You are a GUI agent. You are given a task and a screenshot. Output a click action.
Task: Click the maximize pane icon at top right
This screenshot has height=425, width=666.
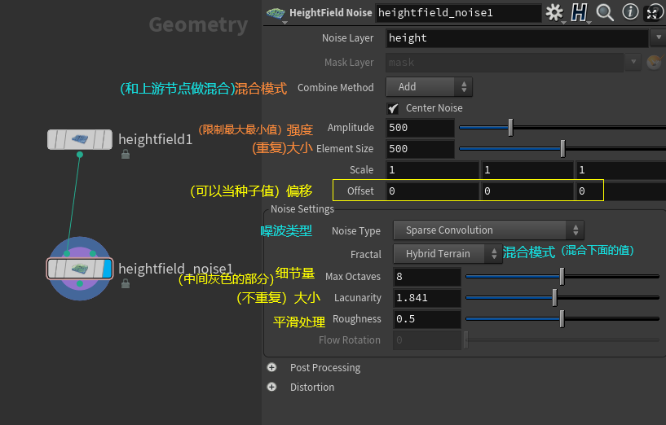[x=652, y=13]
